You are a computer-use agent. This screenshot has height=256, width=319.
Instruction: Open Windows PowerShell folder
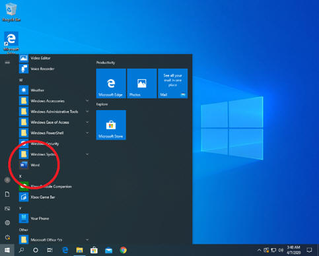(x=54, y=133)
